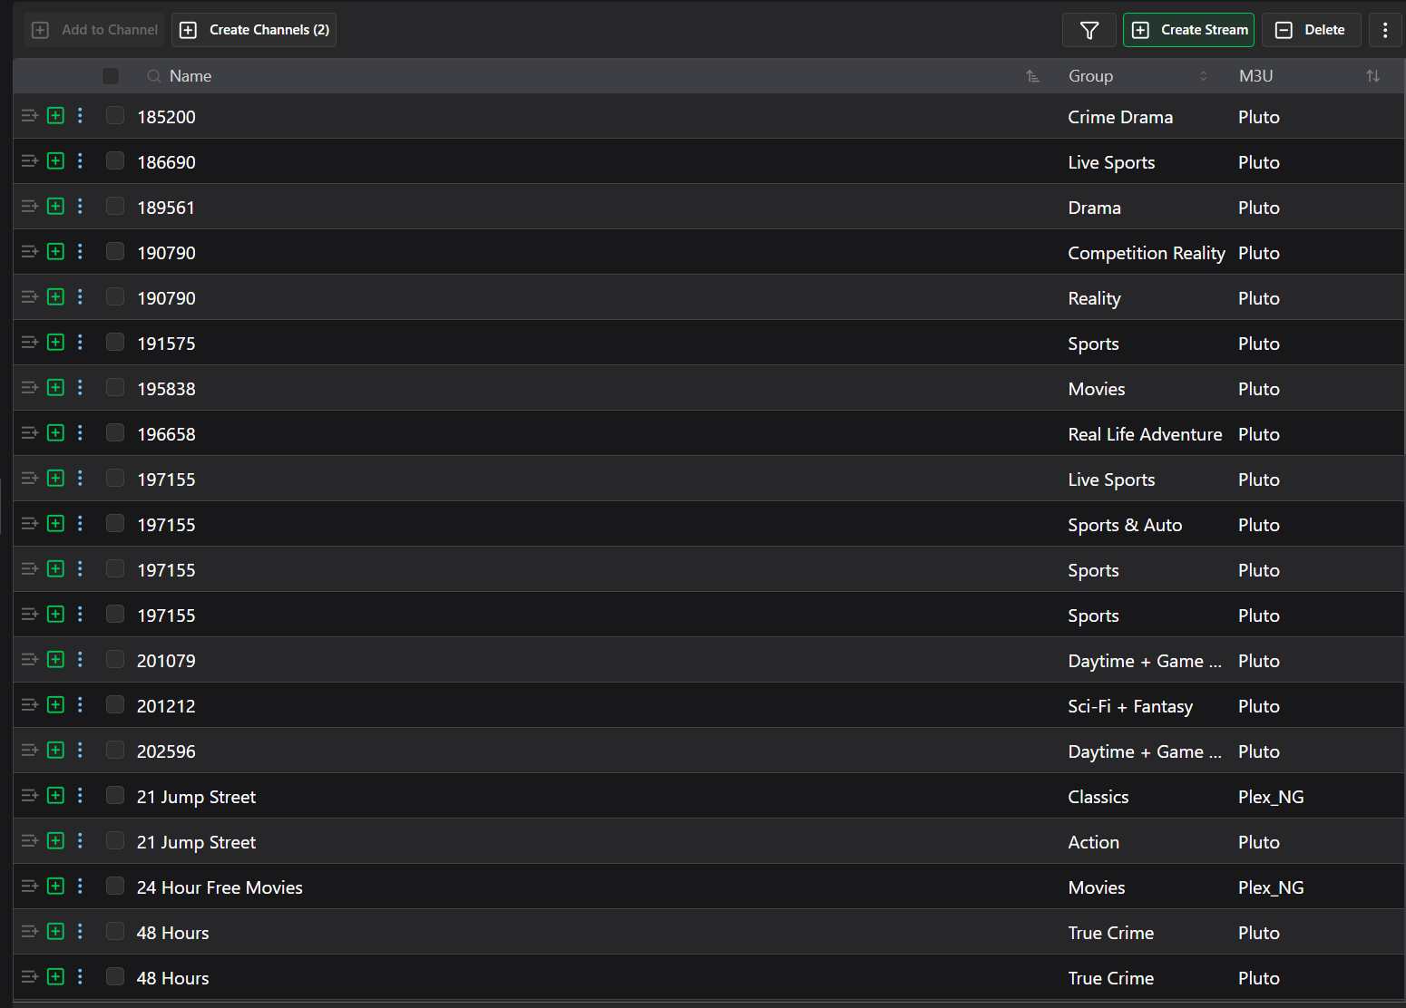
Task: Click the Create Stream button
Action: [1188, 30]
